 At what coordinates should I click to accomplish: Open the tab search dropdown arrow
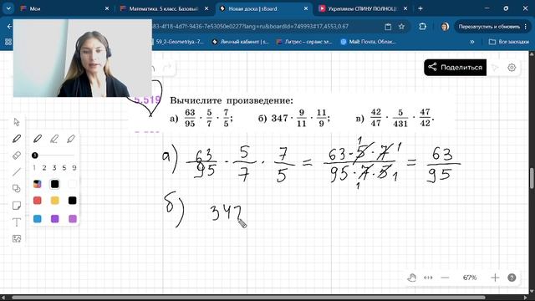point(8,8)
